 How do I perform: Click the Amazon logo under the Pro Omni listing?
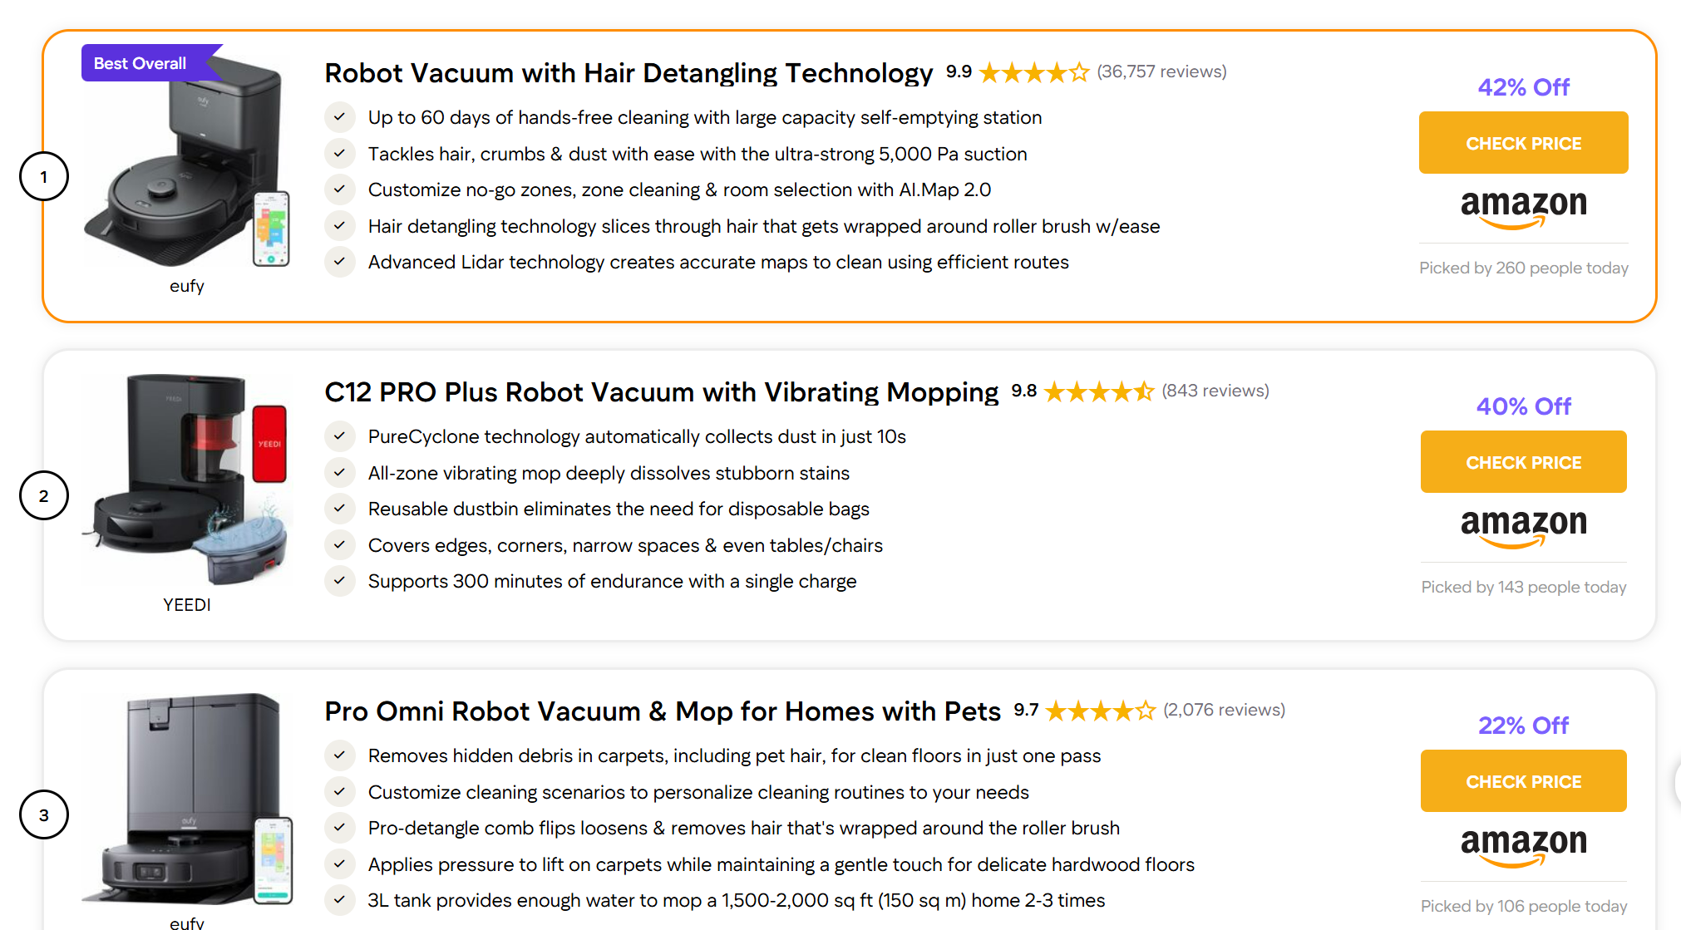click(1523, 848)
